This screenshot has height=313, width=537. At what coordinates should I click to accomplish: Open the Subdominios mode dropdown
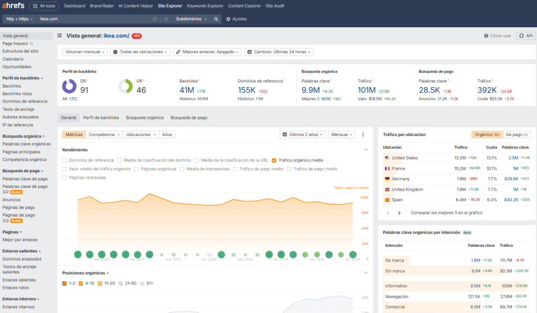point(191,19)
